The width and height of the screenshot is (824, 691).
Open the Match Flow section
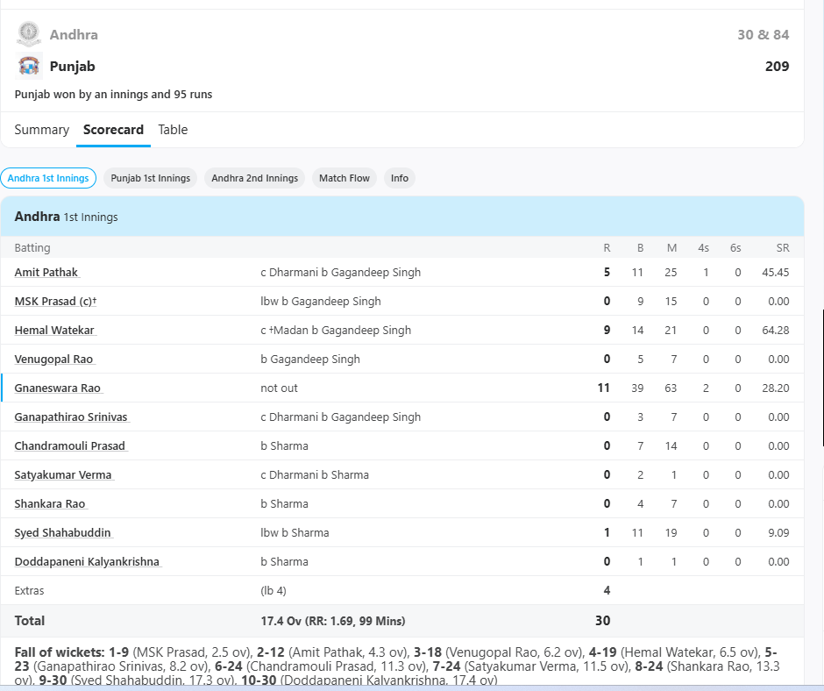[x=345, y=178]
